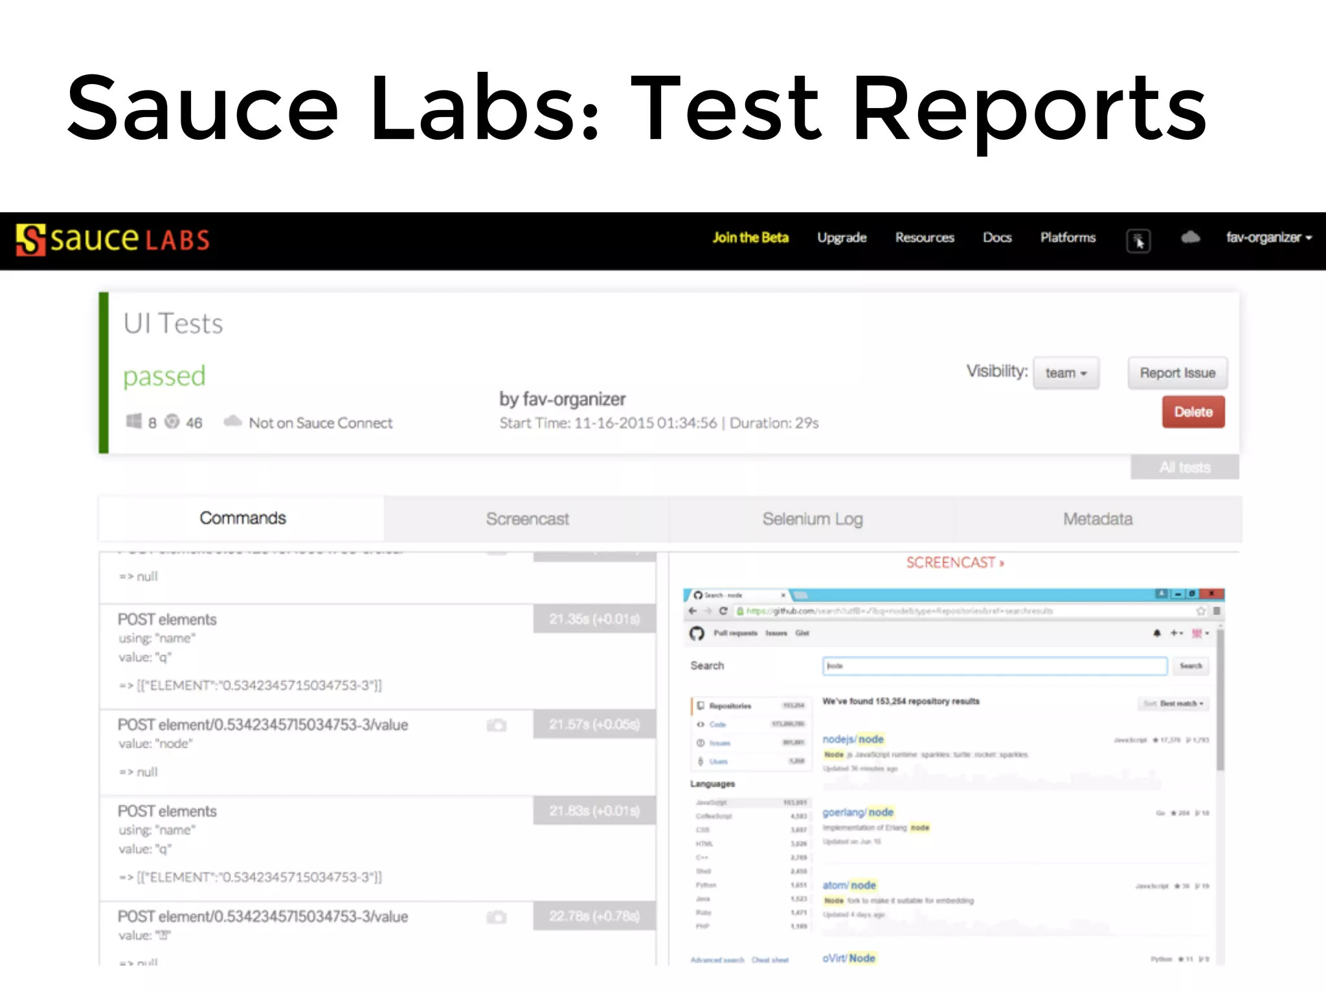Screen dimensions: 1326x994
Task: Click the UI Tests title
Action: coord(173,324)
